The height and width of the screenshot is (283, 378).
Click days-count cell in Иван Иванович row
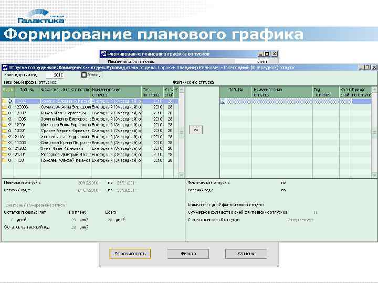pyautogui.click(x=169, y=148)
